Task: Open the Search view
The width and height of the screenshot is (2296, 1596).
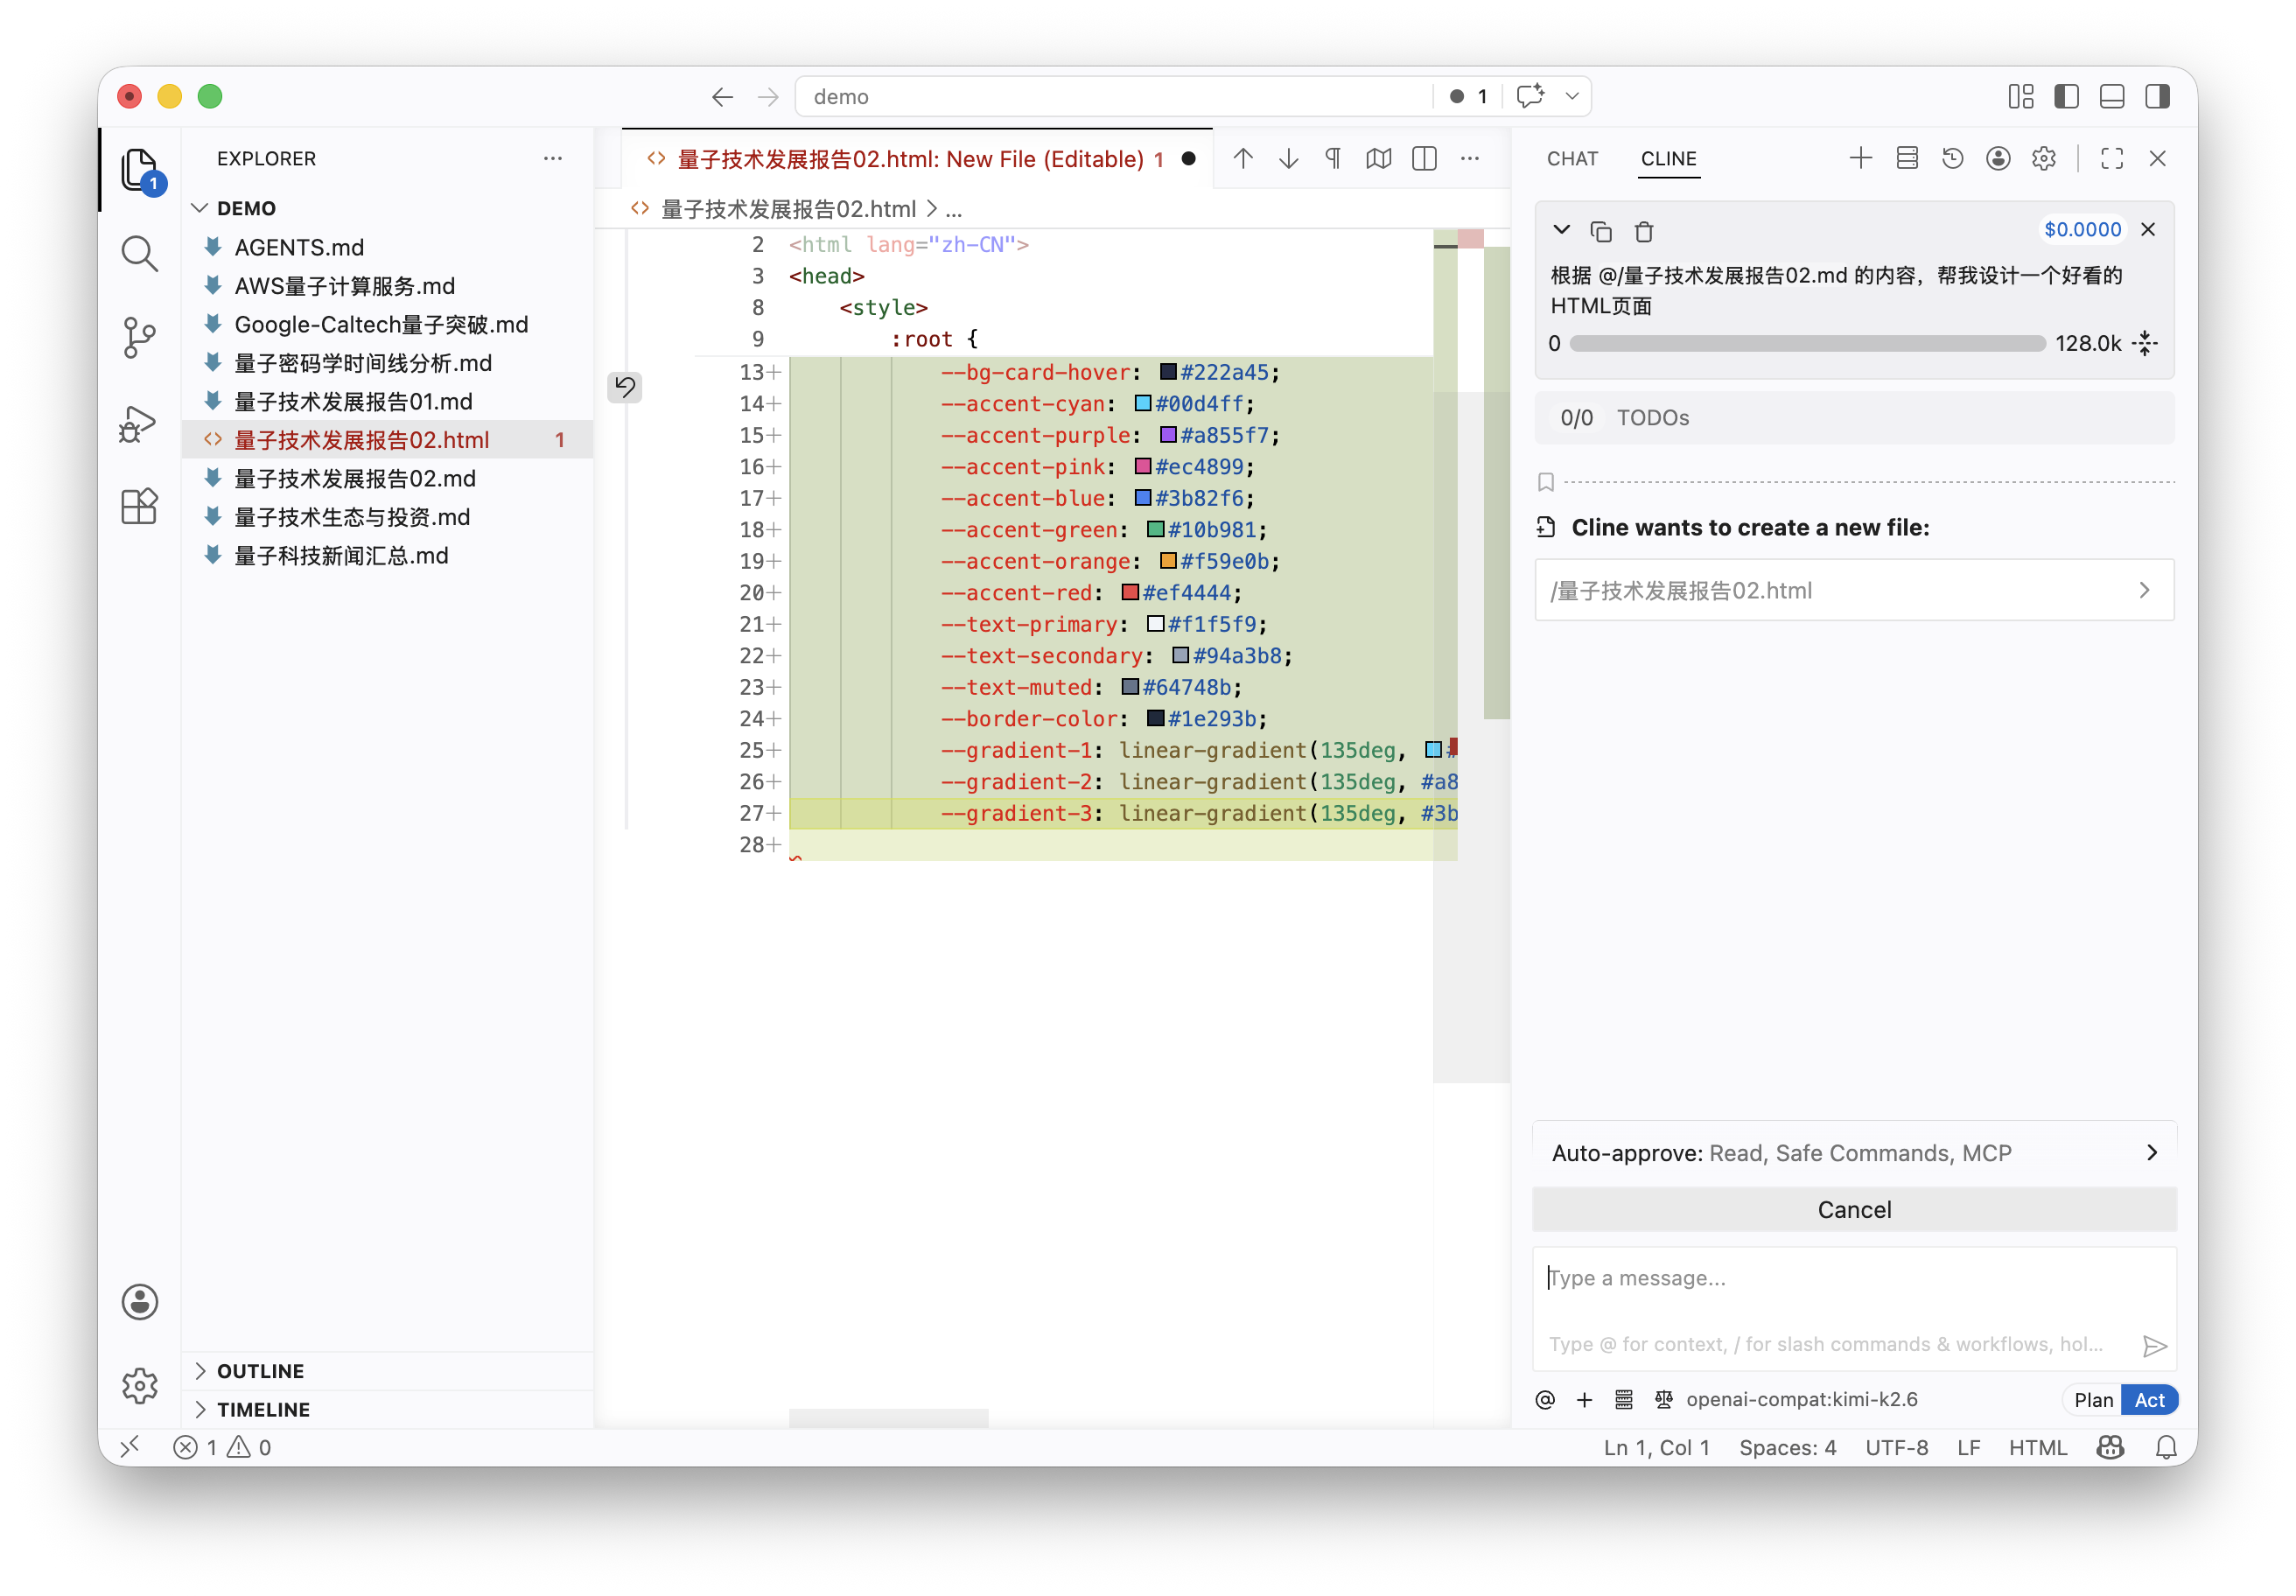Action: 139,254
